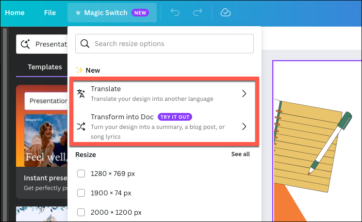The width and height of the screenshot is (362, 222).
Task: Click the crown icon on Magic Switch
Action: 78,13
